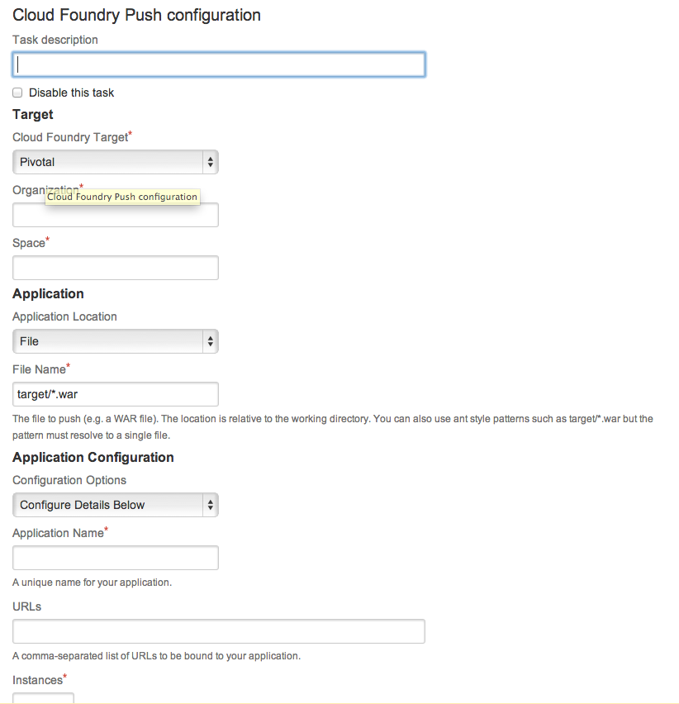The height and width of the screenshot is (704, 679).
Task: Click the "File Name" field label
Action: click(39, 369)
